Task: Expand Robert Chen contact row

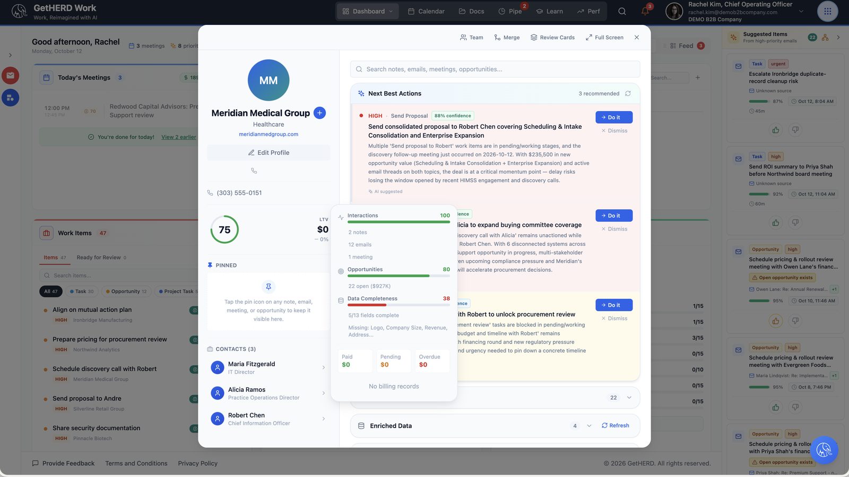Action: click(268, 419)
